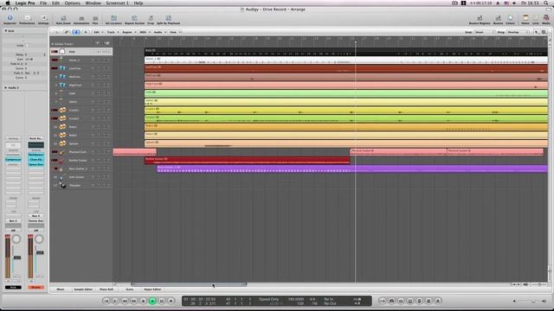The width and height of the screenshot is (554, 311).
Task: Open the Media toolbar button
Action: point(546,19)
